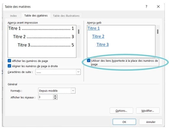The image size is (169, 129).
Task: Click the help question mark icon
Action: 146,7
